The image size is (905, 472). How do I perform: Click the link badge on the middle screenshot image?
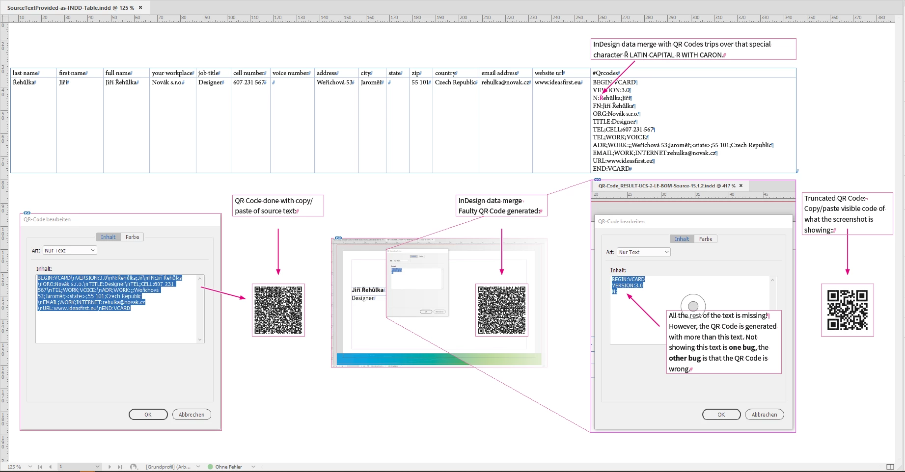(x=338, y=238)
